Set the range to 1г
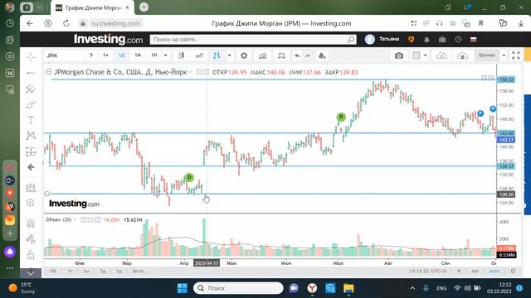The image size is (531, 298). tap(70, 271)
